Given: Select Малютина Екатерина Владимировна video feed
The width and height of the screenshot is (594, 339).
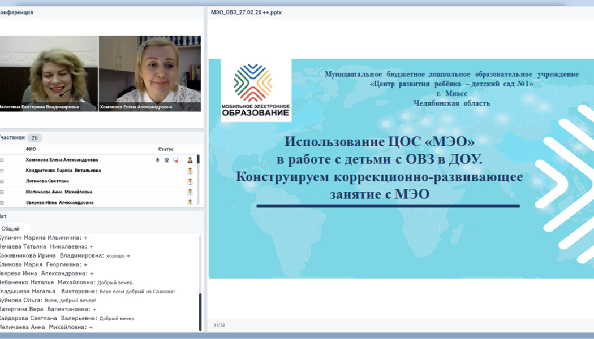Looking at the screenshot, I should click(49, 73).
